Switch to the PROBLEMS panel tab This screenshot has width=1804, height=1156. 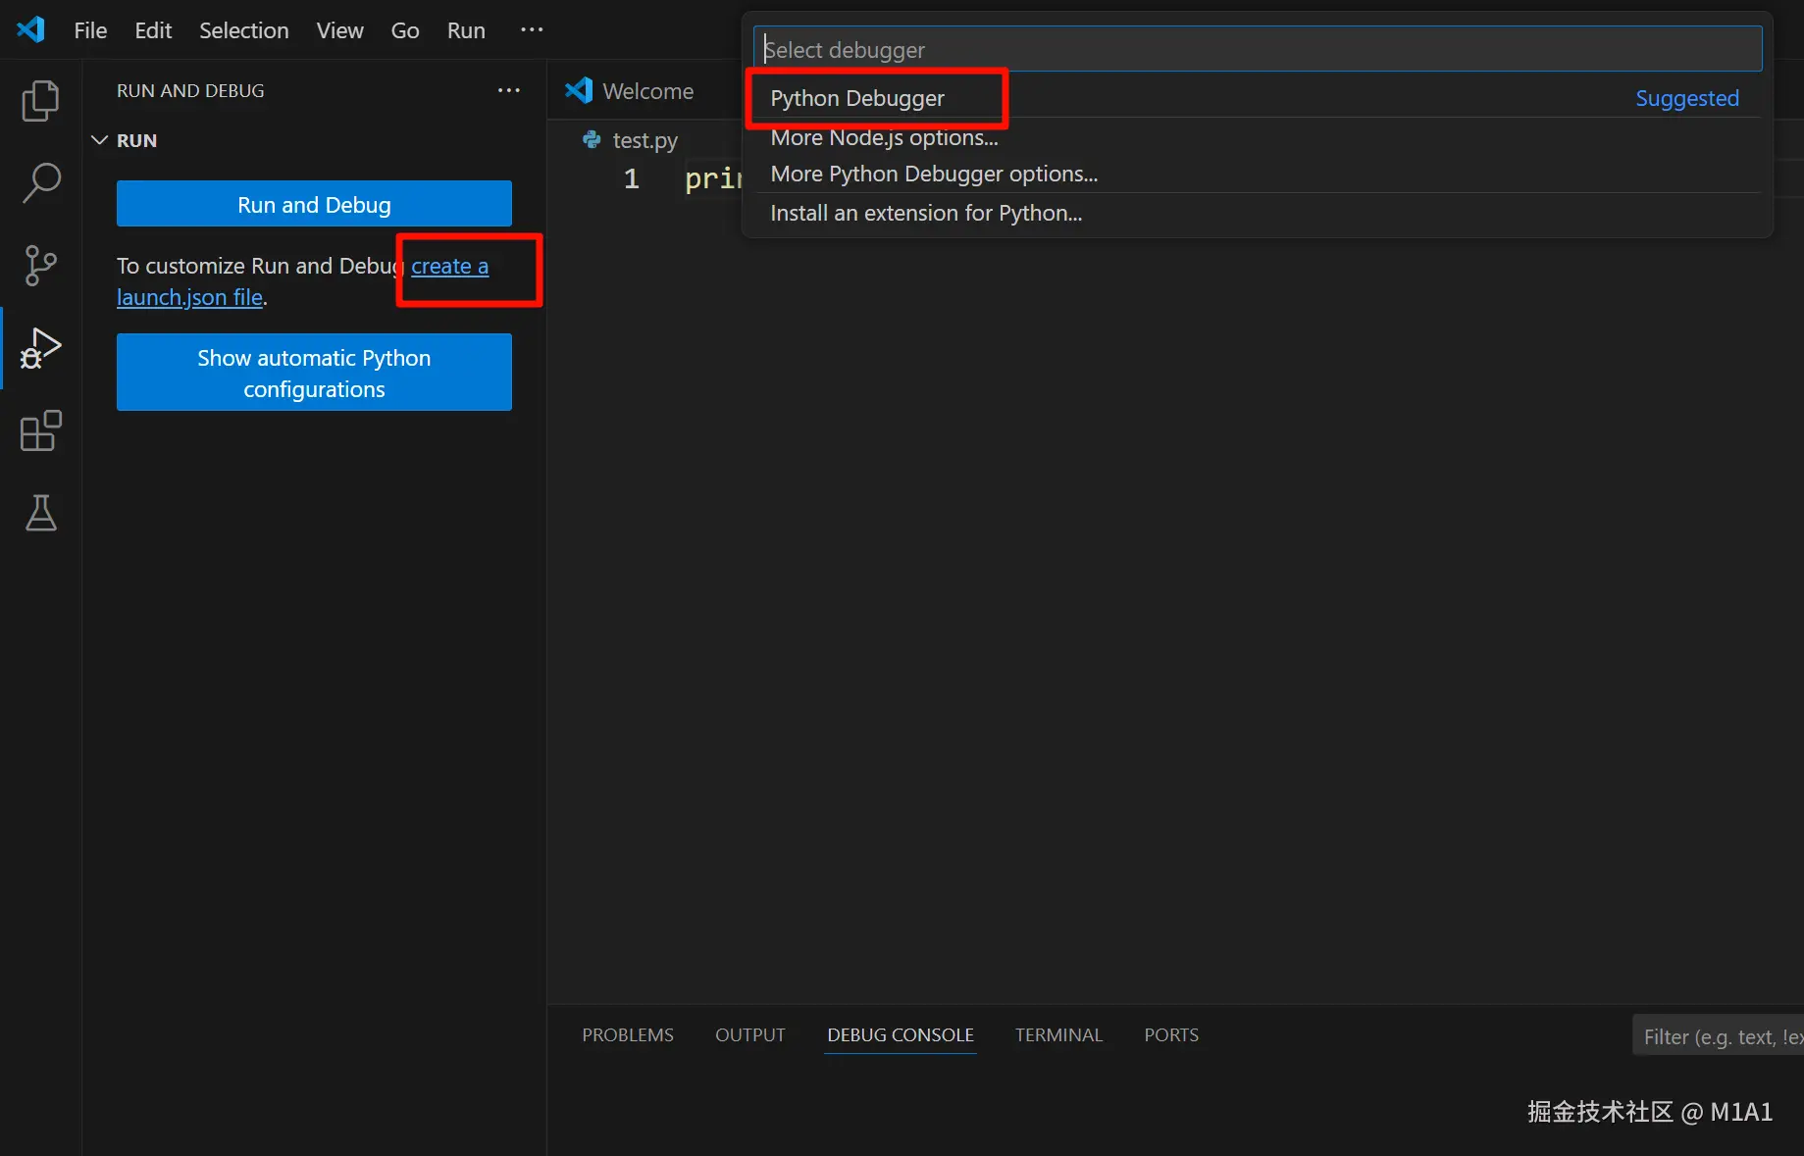[628, 1035]
